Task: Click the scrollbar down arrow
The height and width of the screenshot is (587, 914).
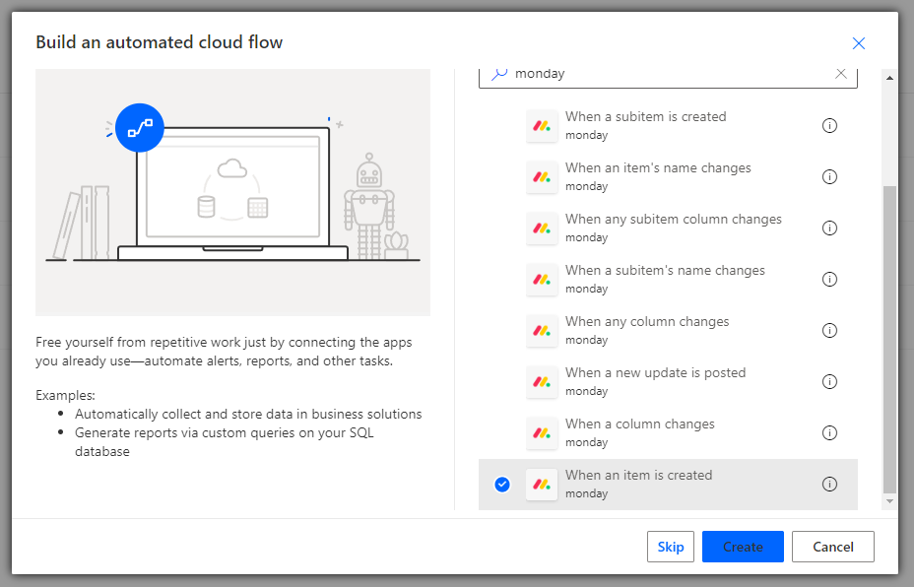Action: pos(889,501)
